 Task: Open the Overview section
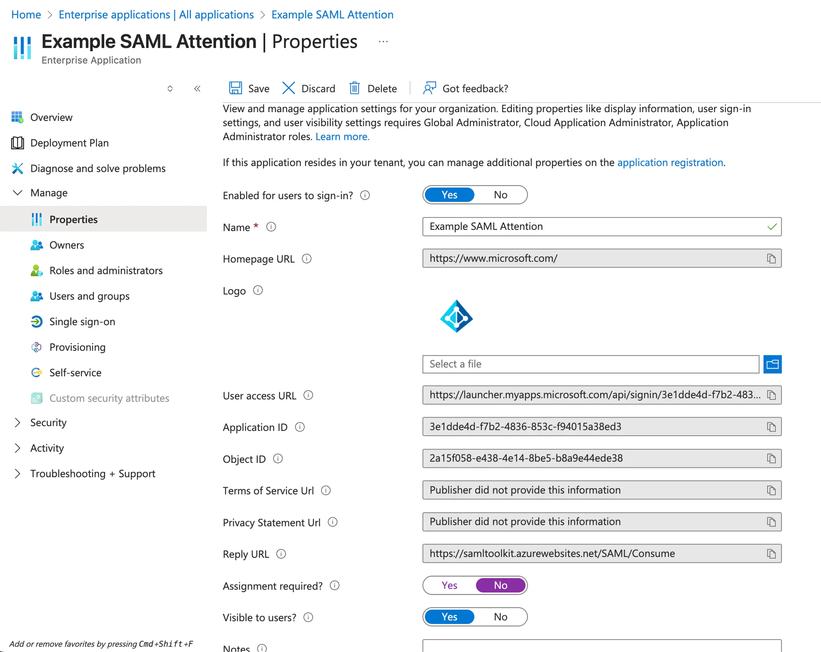[51, 117]
